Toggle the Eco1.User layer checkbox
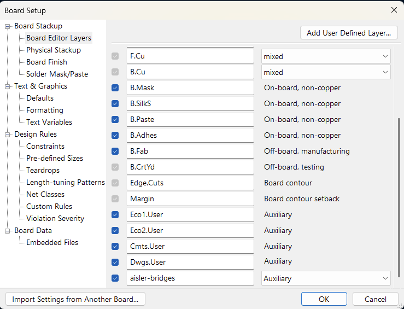 115,215
